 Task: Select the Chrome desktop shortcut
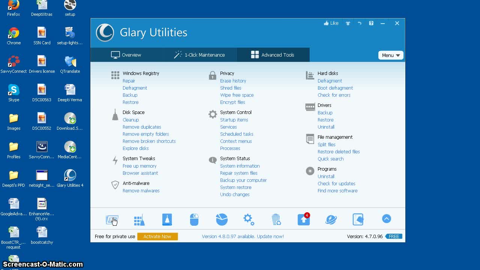[x=13, y=36]
